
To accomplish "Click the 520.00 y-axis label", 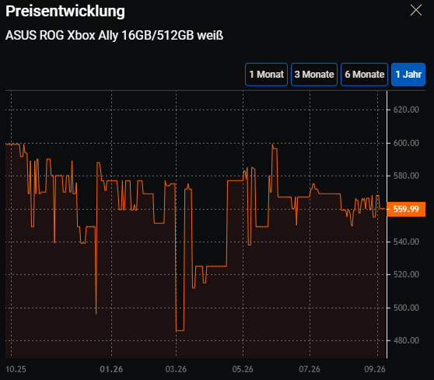I will click(406, 274).
